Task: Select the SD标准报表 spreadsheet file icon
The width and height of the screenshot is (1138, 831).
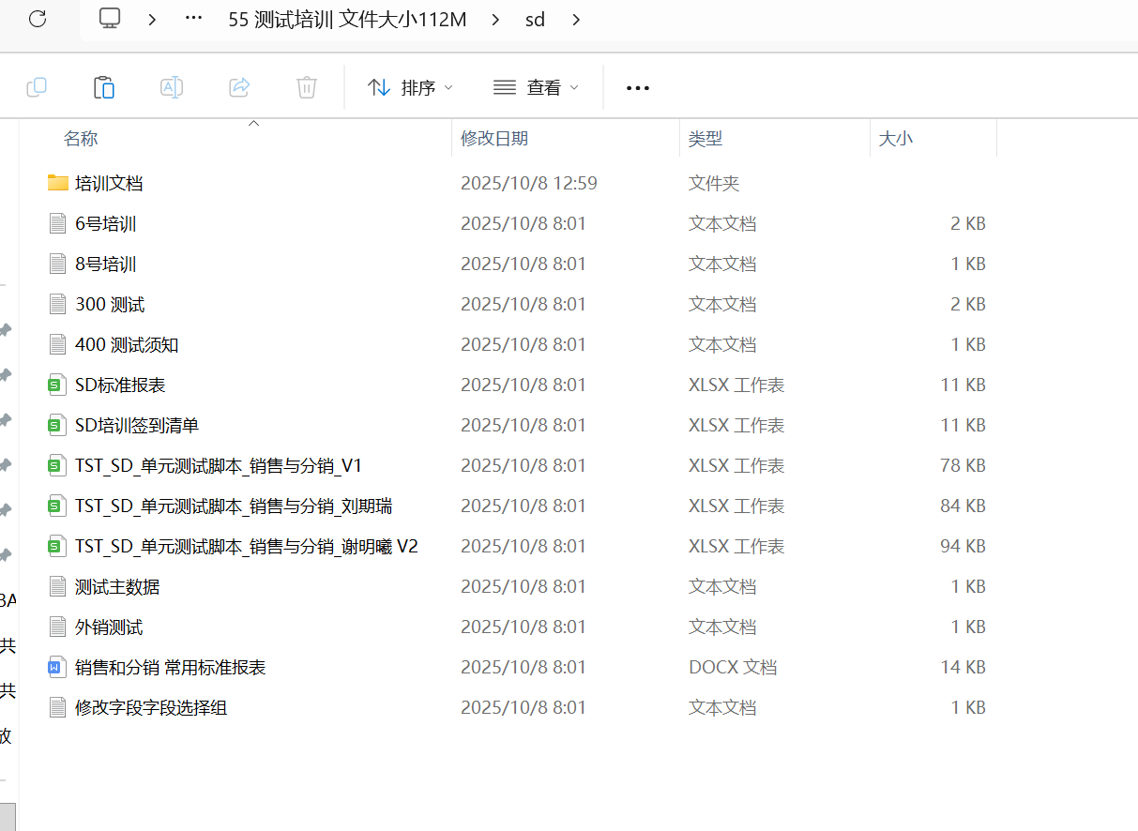Action: pos(58,385)
